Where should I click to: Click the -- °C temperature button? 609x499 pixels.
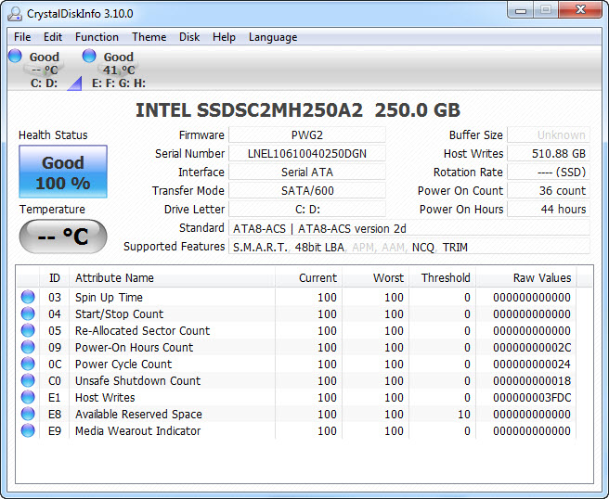click(63, 237)
